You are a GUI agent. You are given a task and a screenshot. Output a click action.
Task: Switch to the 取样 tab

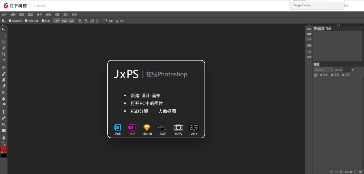329,28
